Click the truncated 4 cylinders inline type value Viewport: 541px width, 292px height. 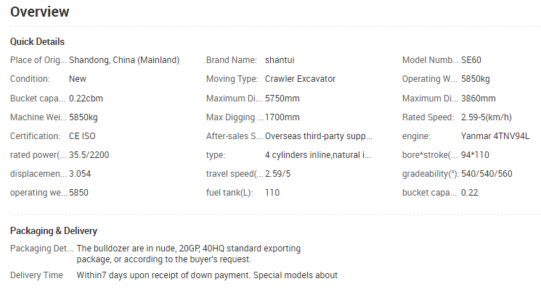tap(318, 155)
